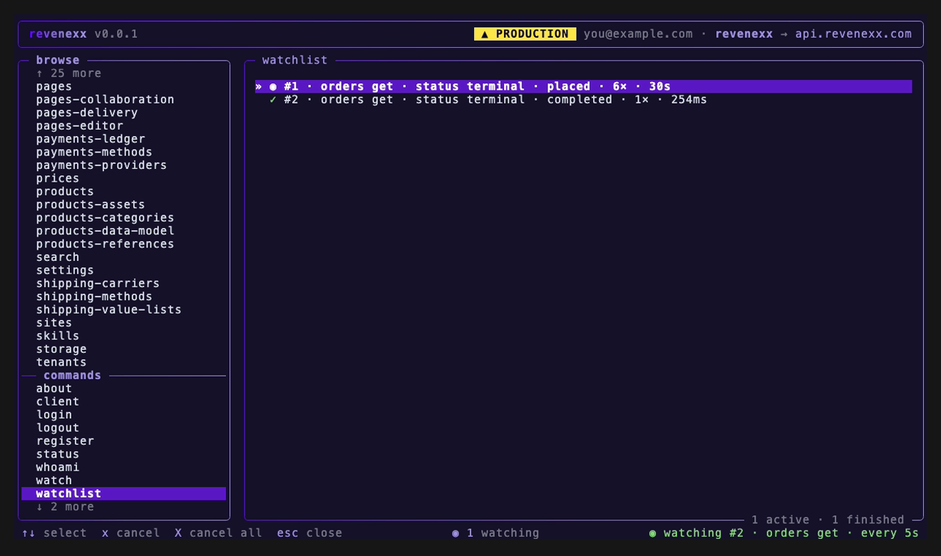Select the search entry
The width and height of the screenshot is (941, 556).
(58, 257)
